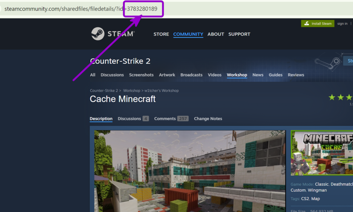
Task: Switch to the Screenshots tab
Action: tap(141, 75)
